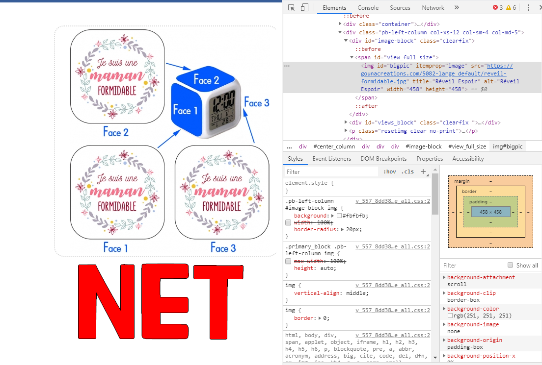The height and width of the screenshot is (365, 542).
Task: Expand the border-radius value triangle
Action: (342, 229)
